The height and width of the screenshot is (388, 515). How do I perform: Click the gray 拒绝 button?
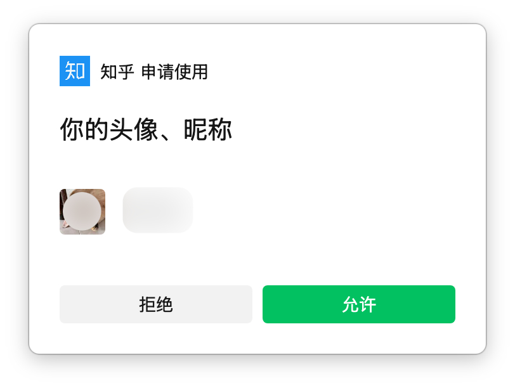tap(155, 304)
